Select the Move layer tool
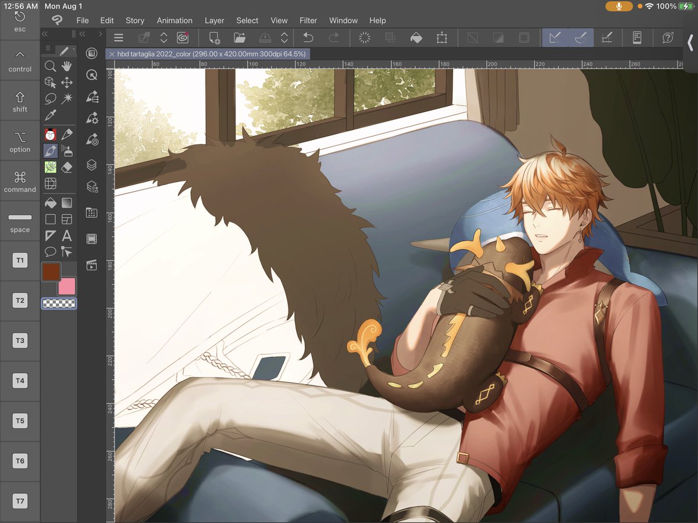 [x=67, y=83]
